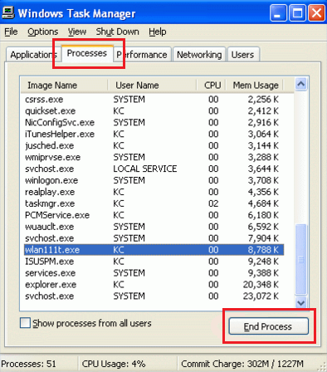Open the File menu
The height and width of the screenshot is (372, 327).
11,32
